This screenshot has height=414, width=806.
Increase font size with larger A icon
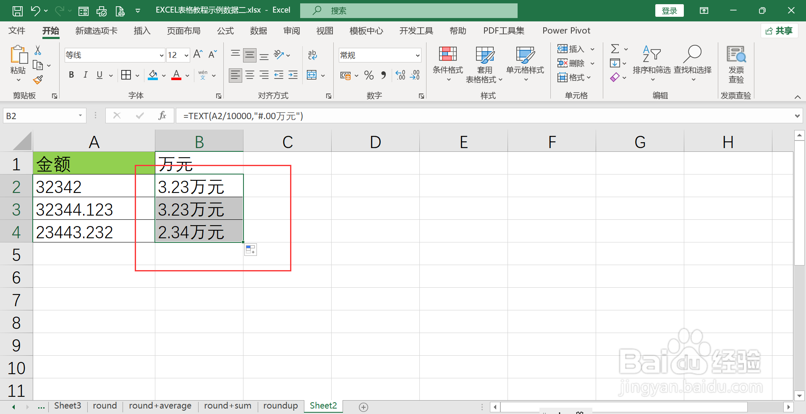click(198, 55)
